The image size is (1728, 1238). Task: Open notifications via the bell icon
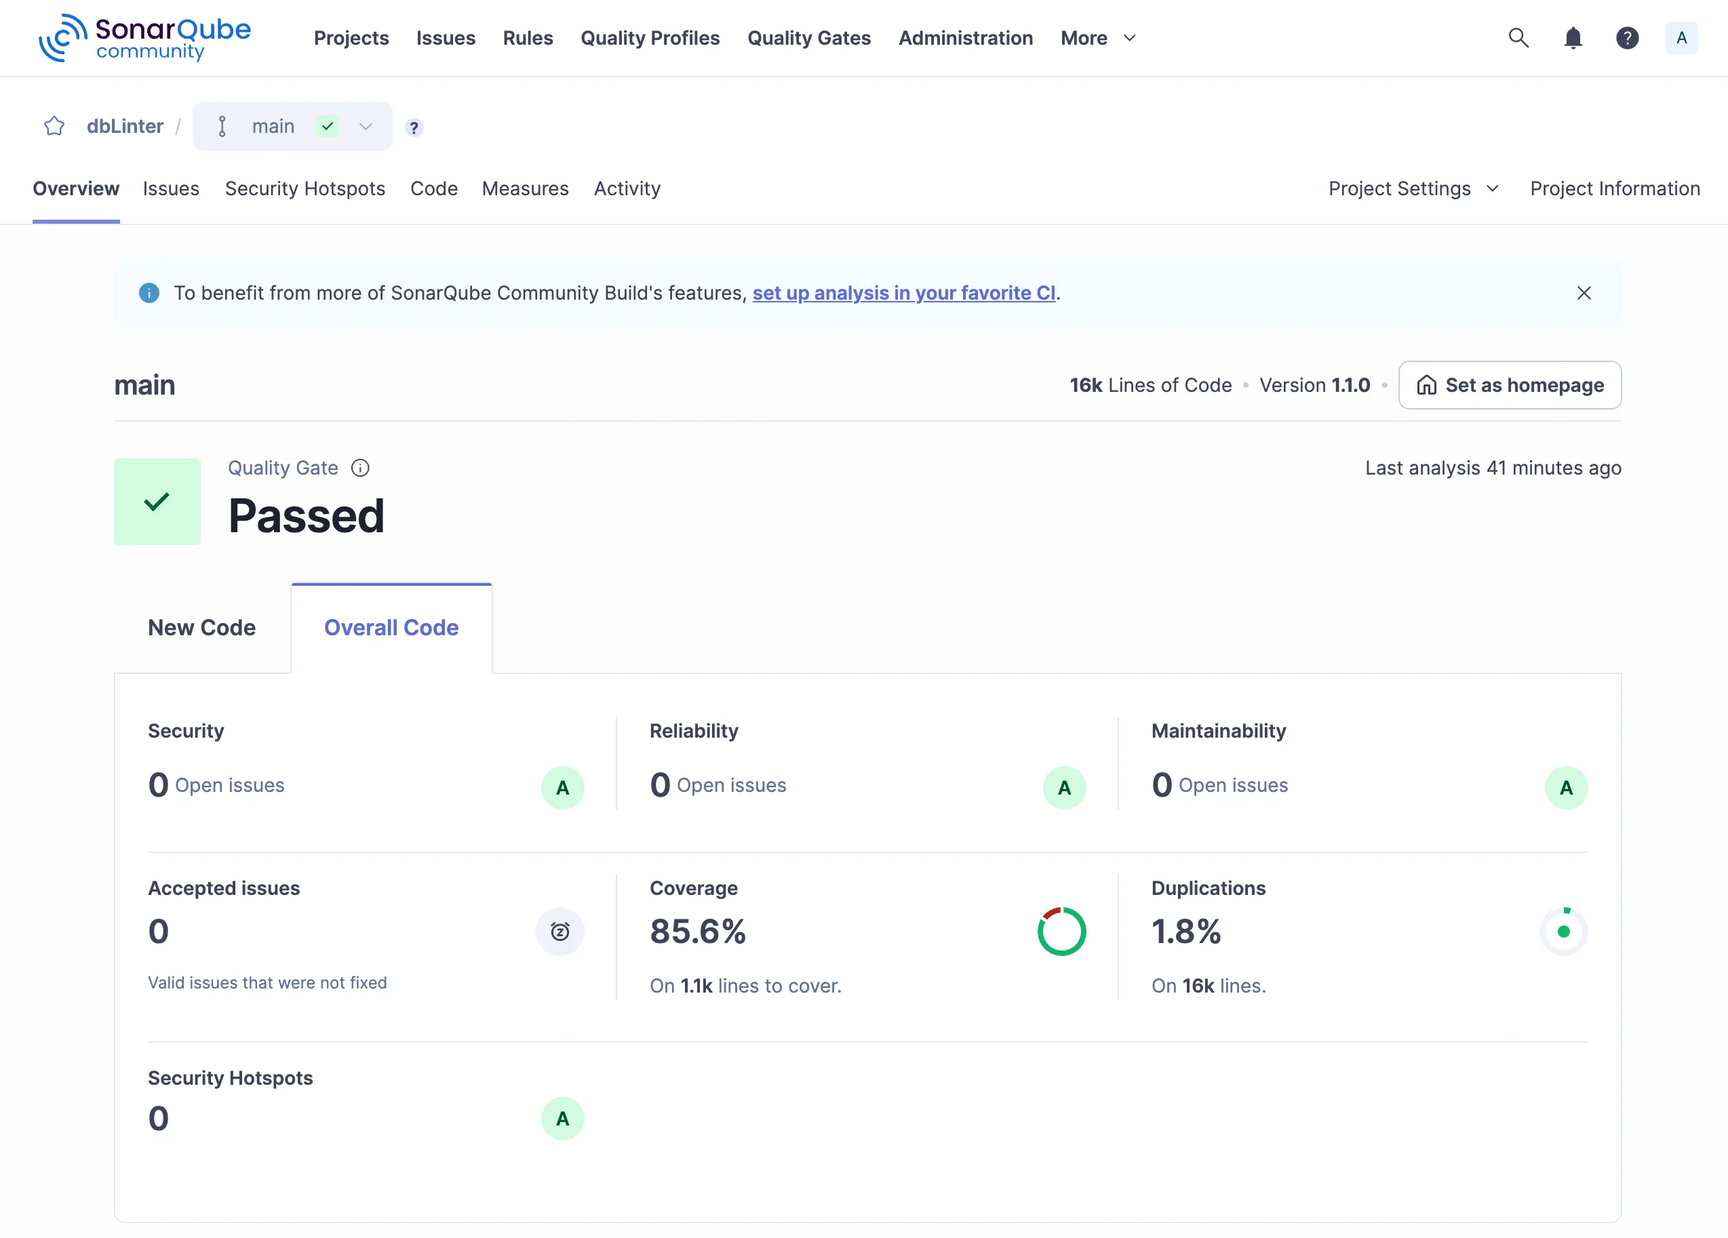pyautogui.click(x=1573, y=37)
